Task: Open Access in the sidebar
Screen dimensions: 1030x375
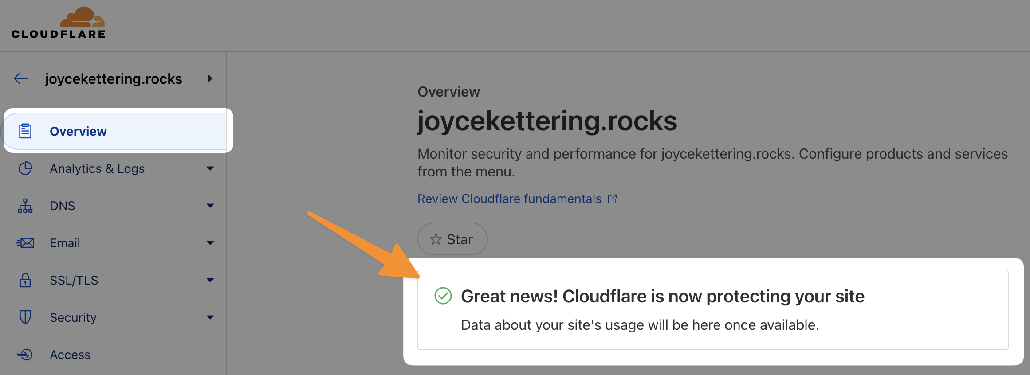Action: coord(70,355)
